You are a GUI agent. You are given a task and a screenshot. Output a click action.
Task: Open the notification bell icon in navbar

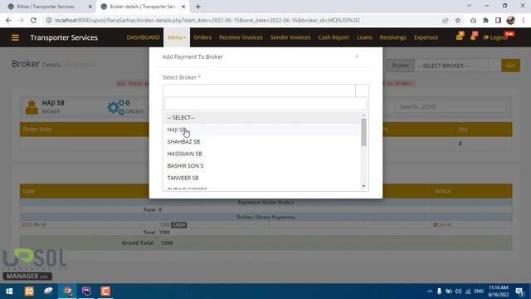(473, 36)
